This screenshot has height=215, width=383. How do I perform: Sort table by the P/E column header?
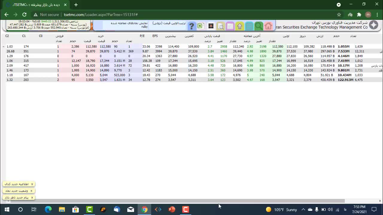(142, 36)
